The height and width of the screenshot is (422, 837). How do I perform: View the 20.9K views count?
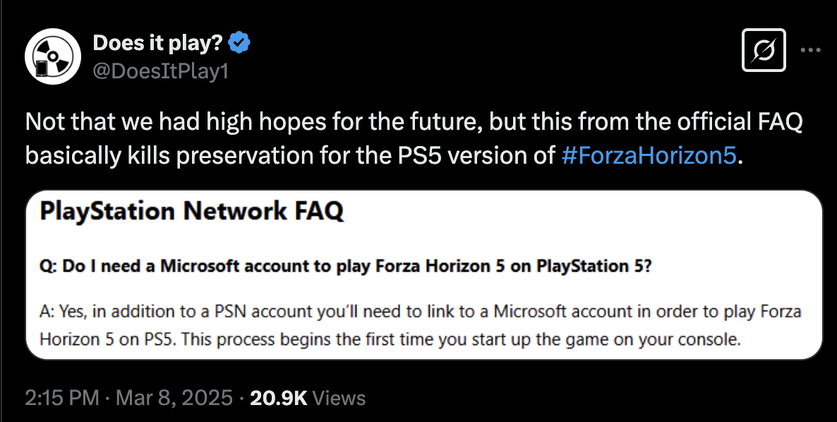click(279, 398)
